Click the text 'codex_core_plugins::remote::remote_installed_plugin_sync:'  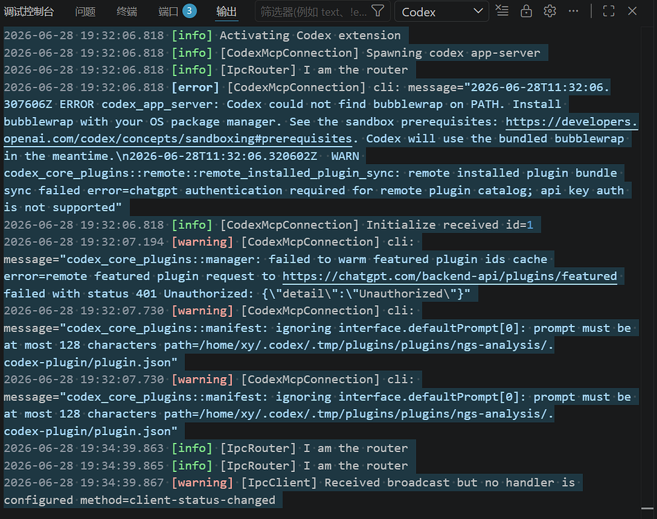pyautogui.click(x=202, y=174)
